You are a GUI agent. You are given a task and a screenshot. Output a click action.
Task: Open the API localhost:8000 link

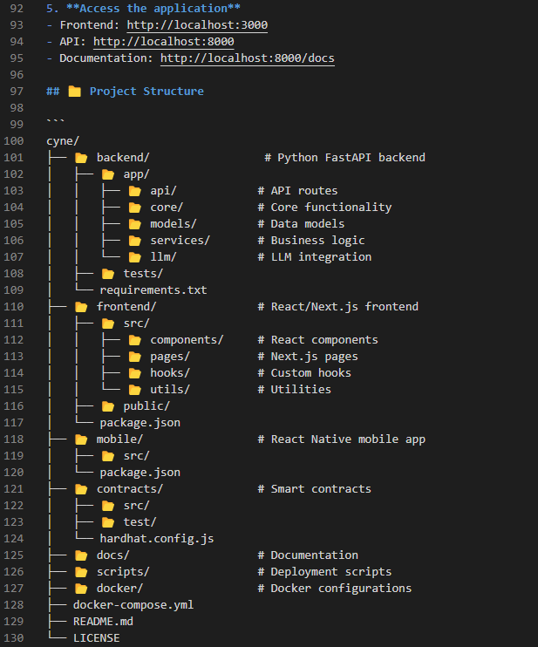pyautogui.click(x=163, y=42)
